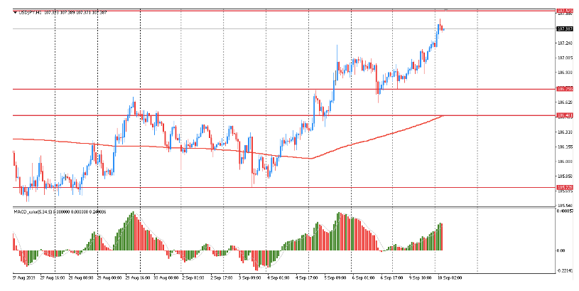Screen dimensions: 579x291
Task: Click the 106.620 price axis label
Action: pos(565,102)
